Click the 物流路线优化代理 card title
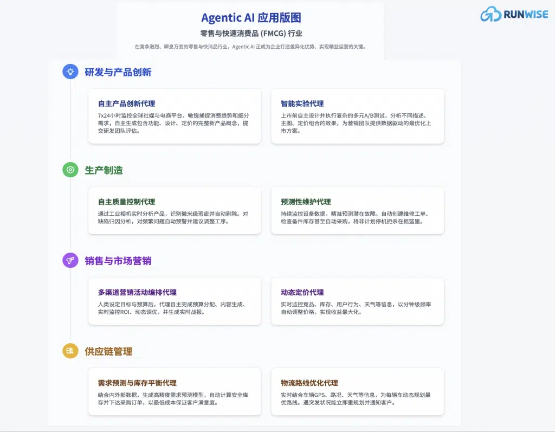Image resolution: width=555 pixels, height=432 pixels. pos(309,383)
